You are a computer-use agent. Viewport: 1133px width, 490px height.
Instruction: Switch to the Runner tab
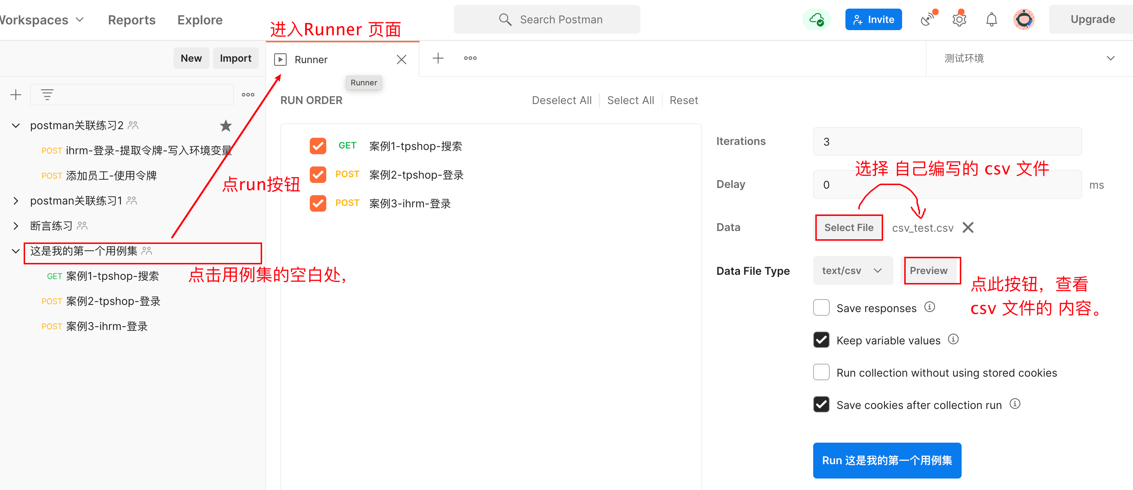[342, 60]
